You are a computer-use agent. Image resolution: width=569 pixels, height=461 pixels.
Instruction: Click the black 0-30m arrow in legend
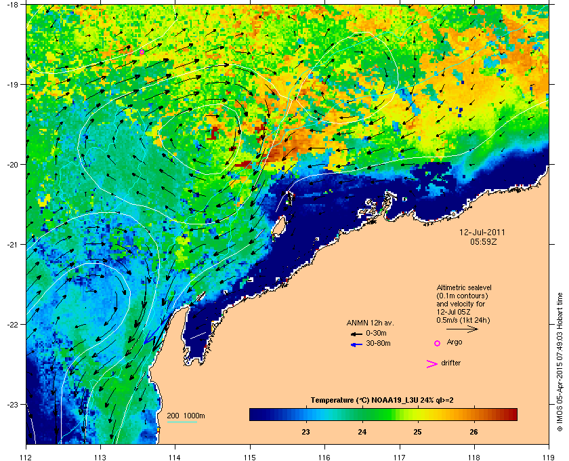[356, 334]
